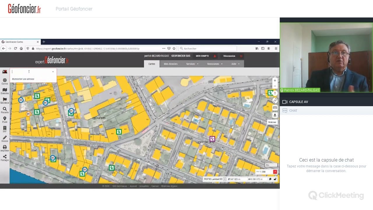Open the RGF93 Lambert 93 projection dropdown
373x210 pixels.
point(215,179)
